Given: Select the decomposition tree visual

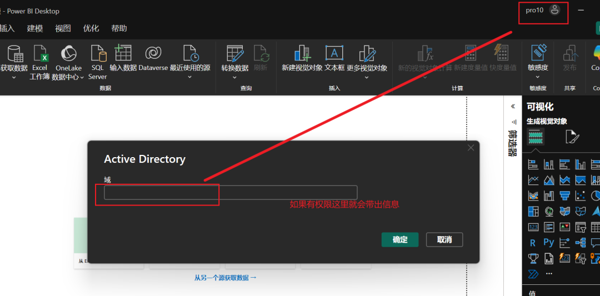Looking at the screenshot, I should (x=580, y=243).
